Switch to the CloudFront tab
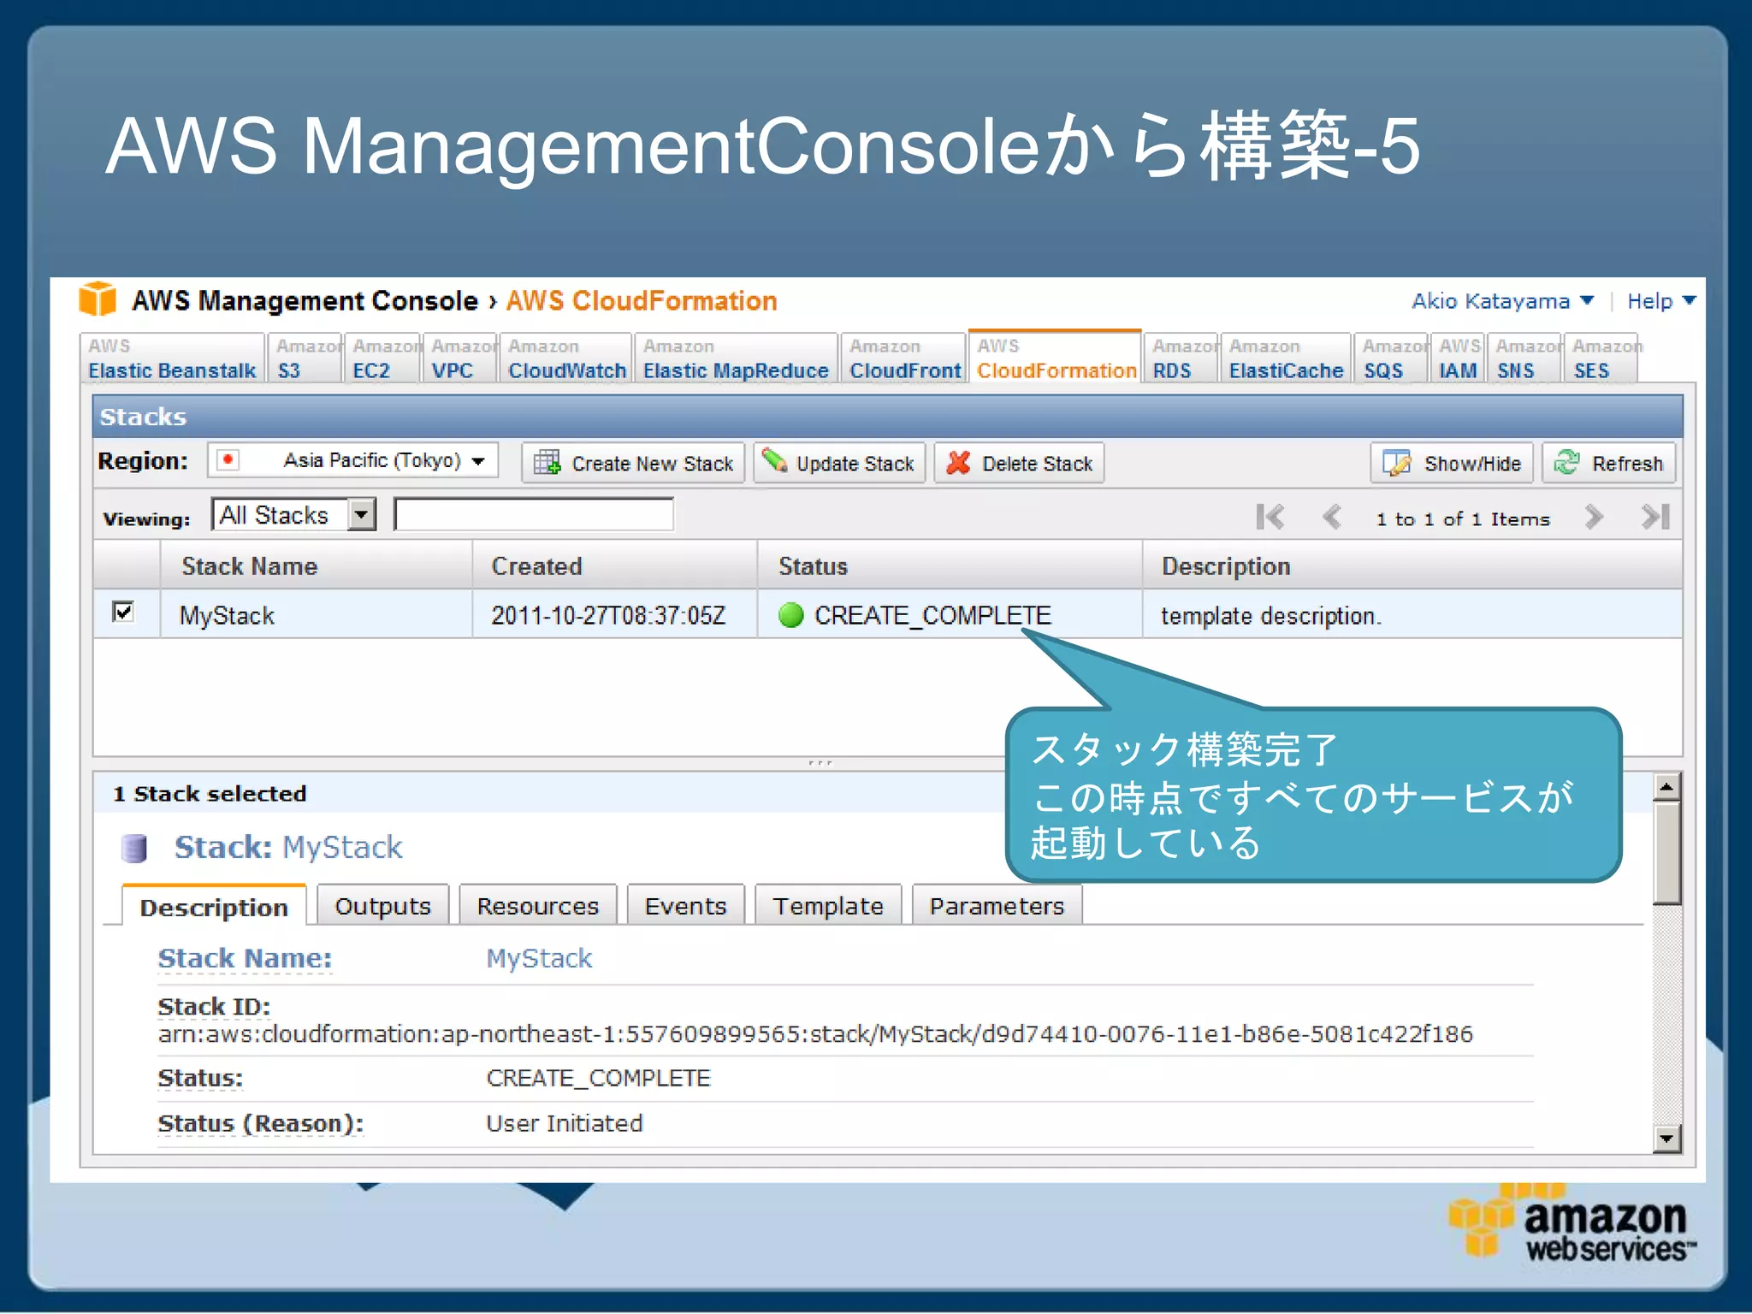1752x1314 pixels. pyautogui.click(x=904, y=358)
